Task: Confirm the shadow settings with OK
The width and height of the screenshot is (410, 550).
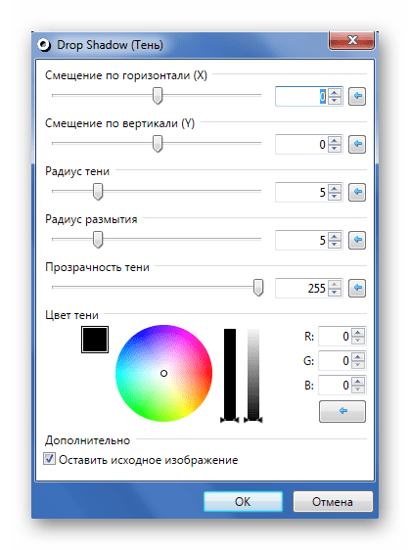Action: point(243,502)
